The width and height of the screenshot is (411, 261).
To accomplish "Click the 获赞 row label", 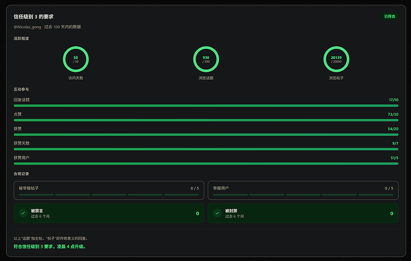I will coord(17,129).
